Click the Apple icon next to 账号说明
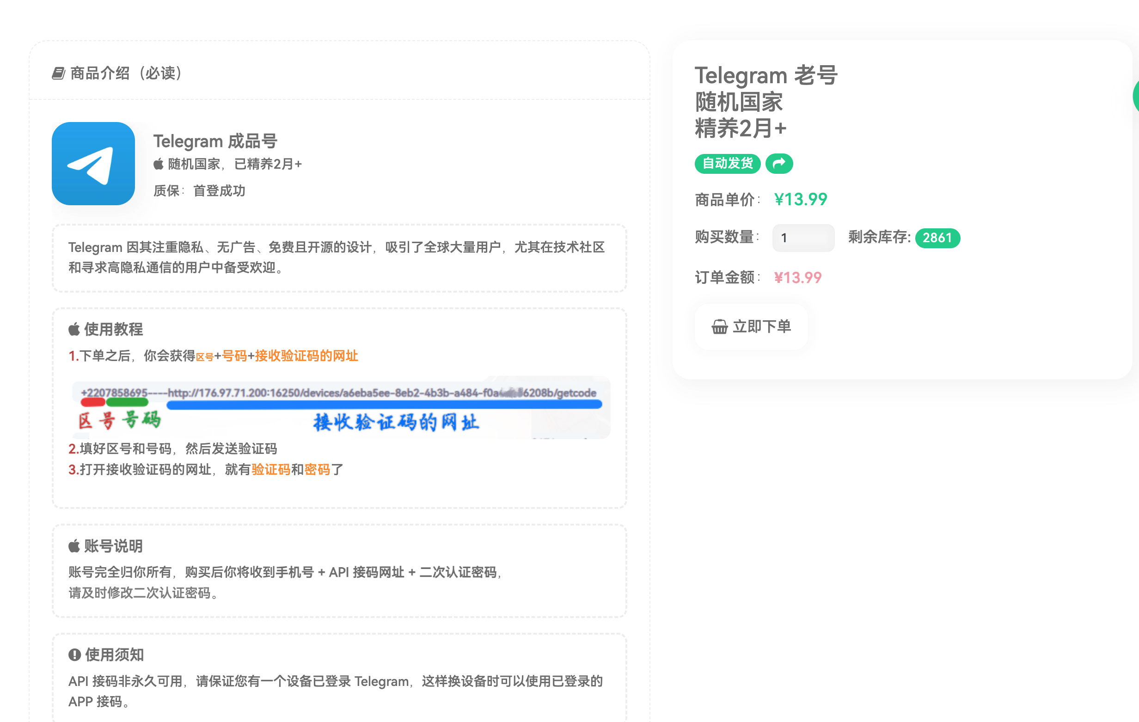Image resolution: width=1139 pixels, height=722 pixels. [x=74, y=546]
